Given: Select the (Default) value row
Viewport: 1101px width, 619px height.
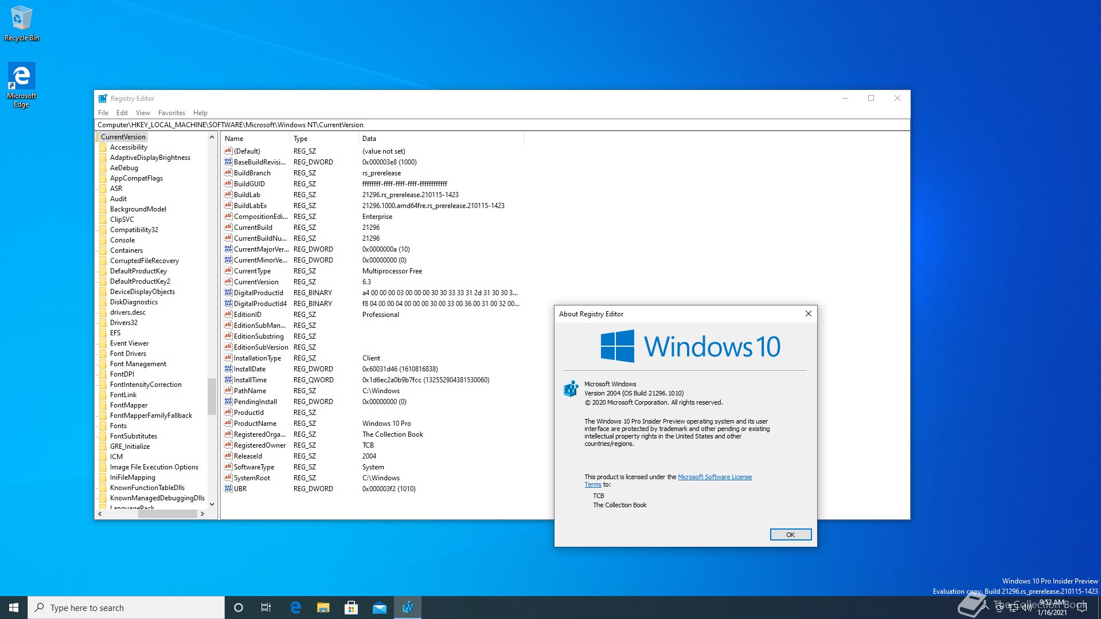Looking at the screenshot, I should tap(373, 151).
